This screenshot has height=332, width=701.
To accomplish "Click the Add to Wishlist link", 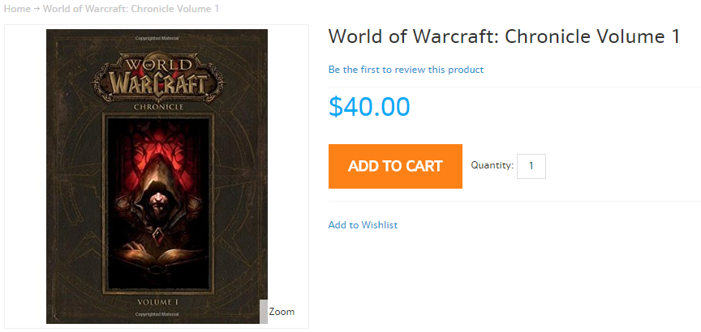I will pyautogui.click(x=363, y=225).
